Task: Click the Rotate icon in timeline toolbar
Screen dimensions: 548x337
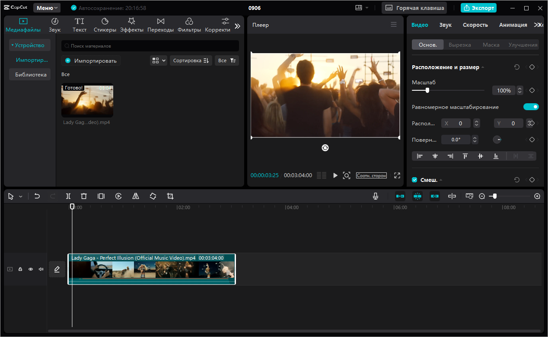Action: click(x=153, y=196)
